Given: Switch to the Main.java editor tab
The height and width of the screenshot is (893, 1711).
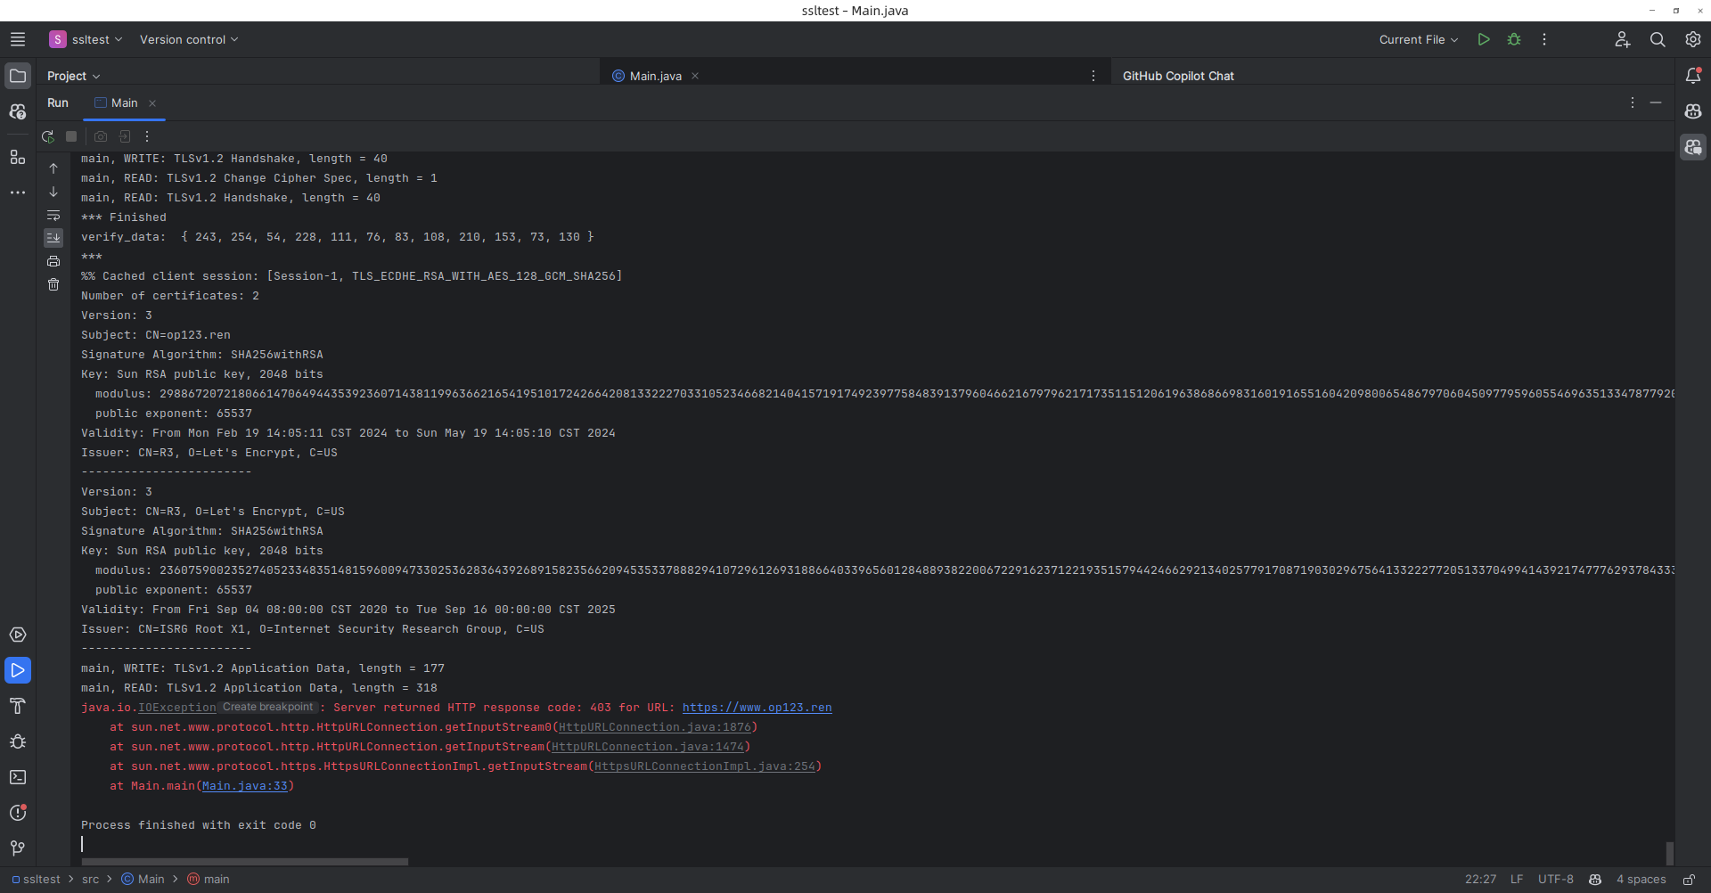Looking at the screenshot, I should (655, 76).
